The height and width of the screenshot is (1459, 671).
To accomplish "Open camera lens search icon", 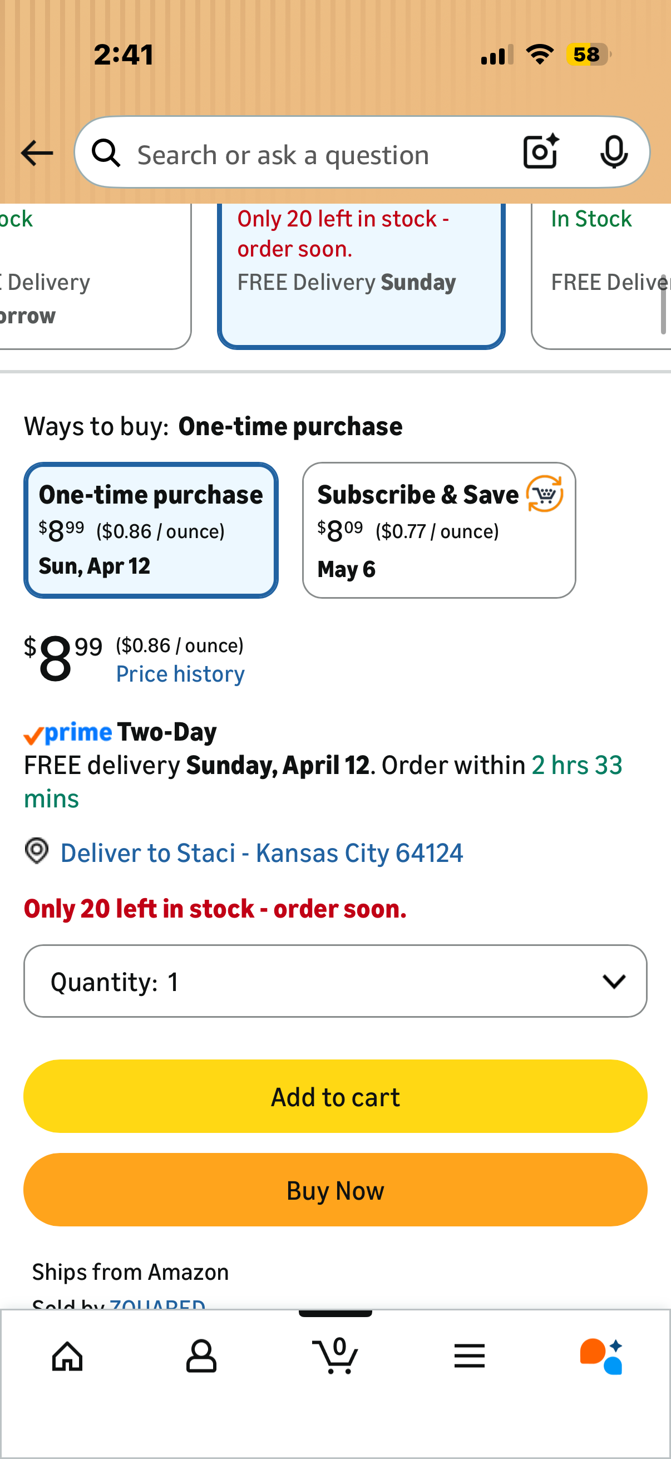I will tap(541, 152).
